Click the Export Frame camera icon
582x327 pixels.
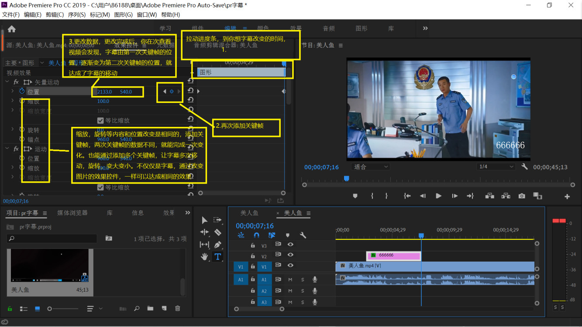[522, 196]
